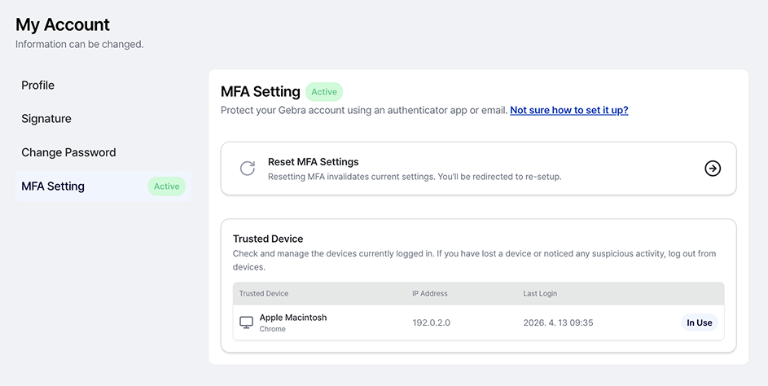Select the Apple Macintosh device name
768x386 pixels.
click(x=293, y=318)
